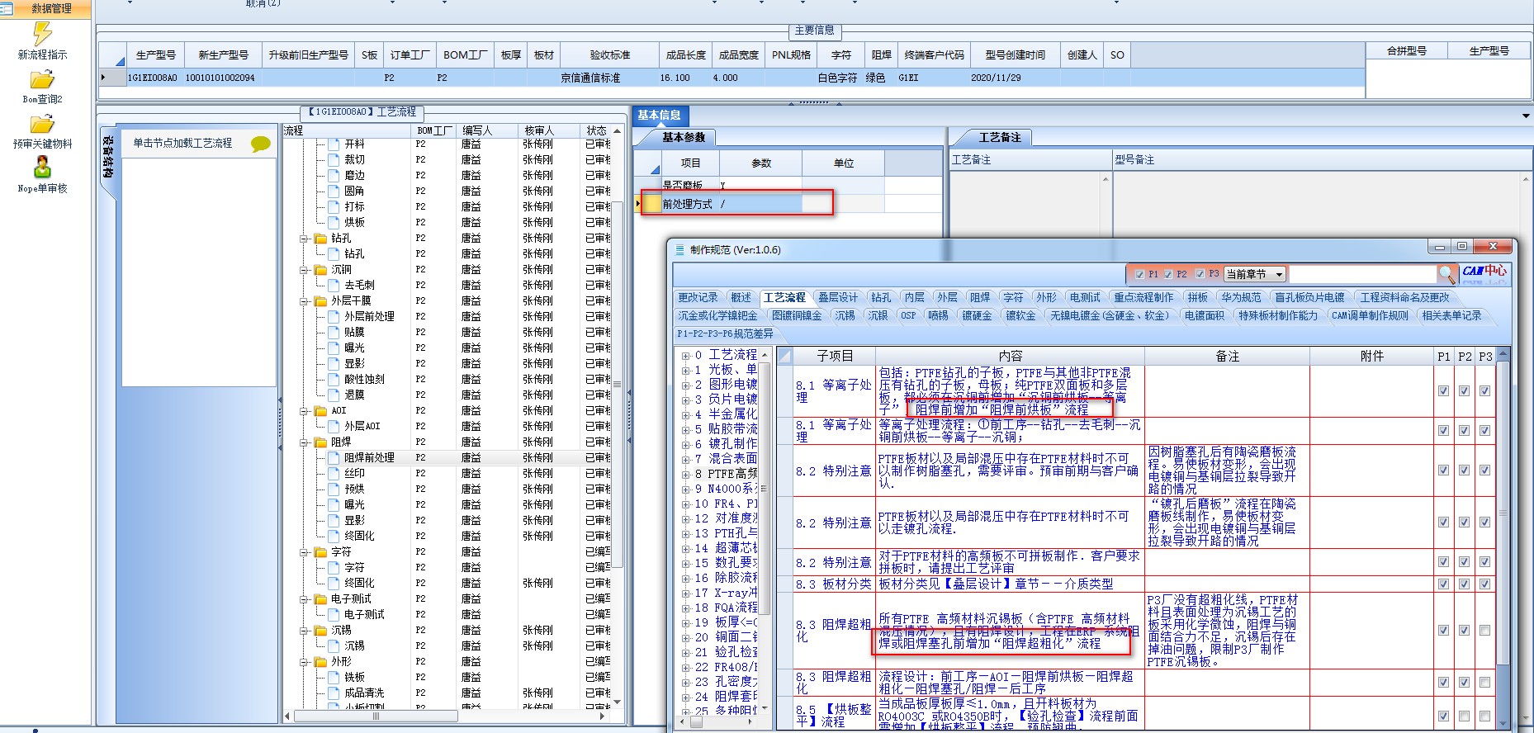Switch to the 叠层设计 tab

click(x=838, y=298)
